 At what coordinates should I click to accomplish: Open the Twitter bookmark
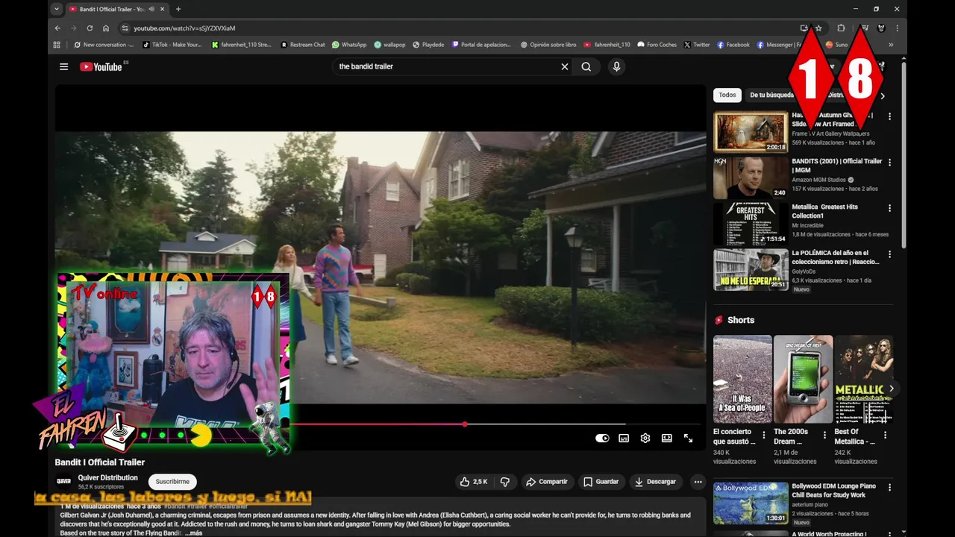point(697,45)
